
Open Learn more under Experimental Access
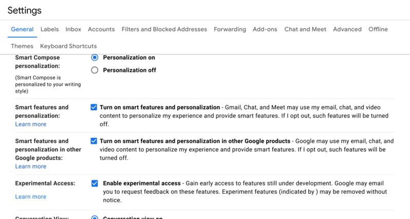pos(31,197)
